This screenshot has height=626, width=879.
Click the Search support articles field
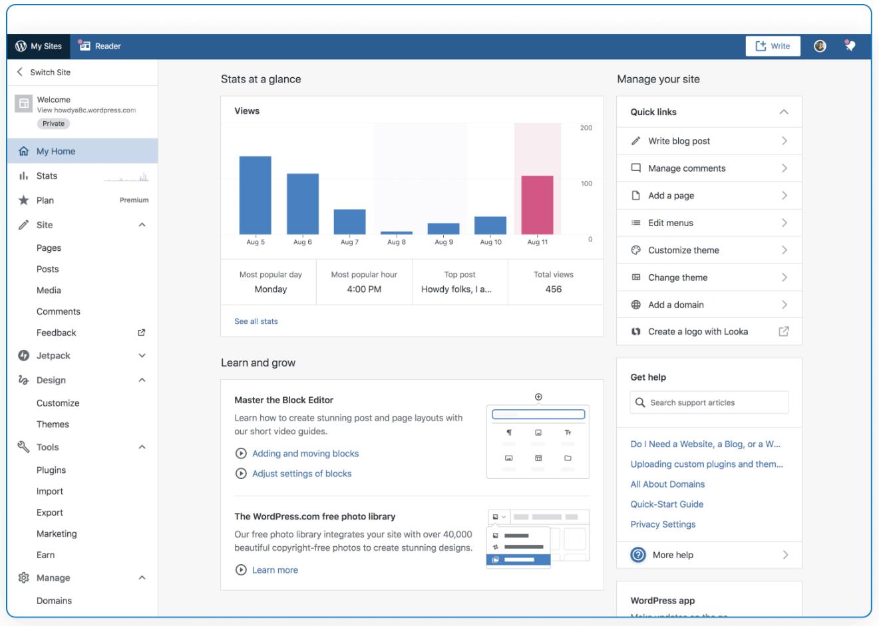click(709, 402)
